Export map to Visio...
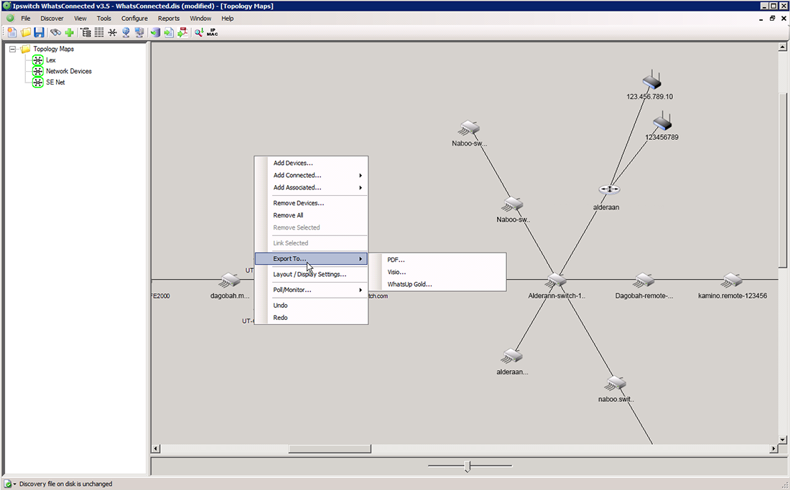Viewport: 790px width, 490px height. pyautogui.click(x=438, y=272)
